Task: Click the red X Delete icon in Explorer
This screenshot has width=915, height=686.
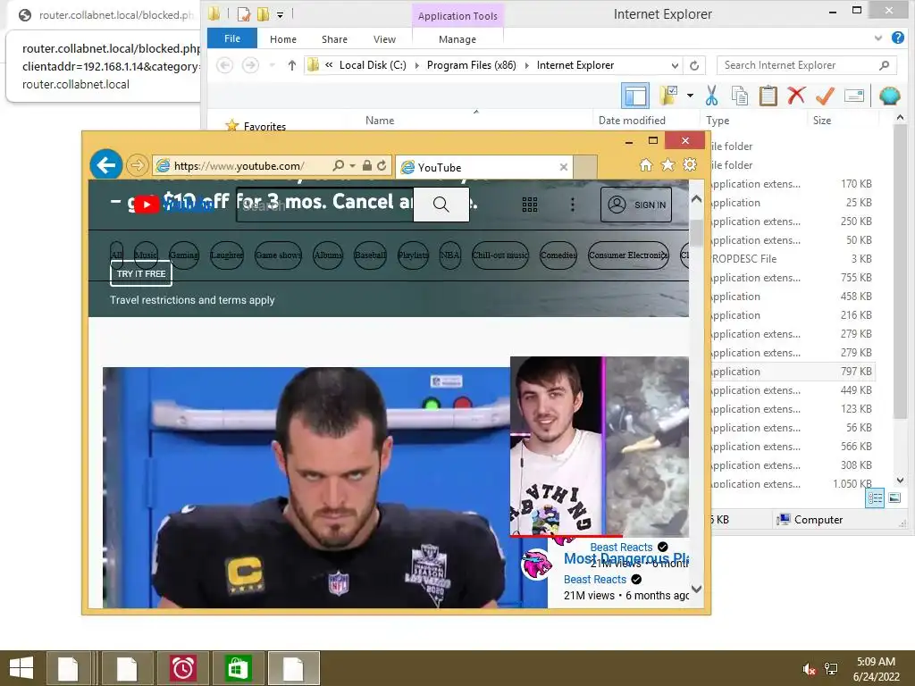Action: point(796,95)
